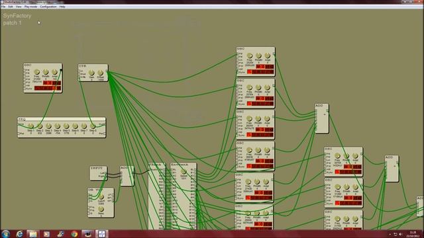Click the Speed knob on the EnvBank module
424x238 pixels.
click(184, 172)
